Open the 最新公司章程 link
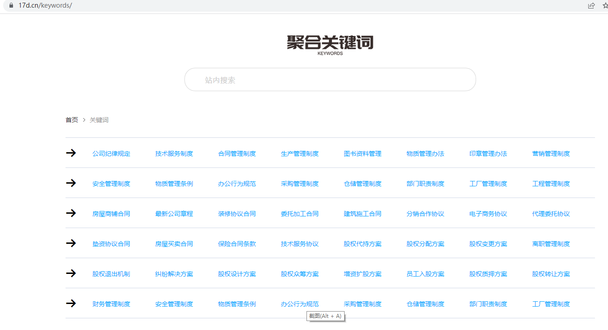This screenshot has height=330, width=608. 174,214
